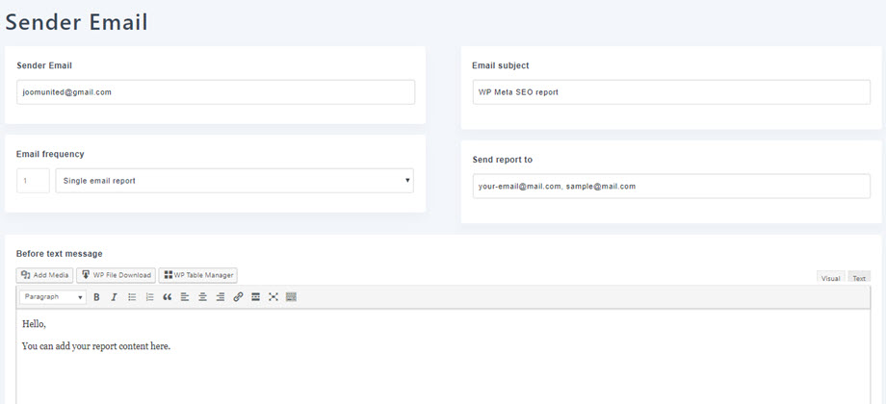Align text right
886x404 pixels.
tap(220, 297)
